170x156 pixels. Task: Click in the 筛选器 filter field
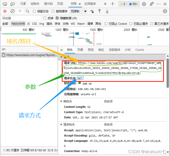[x=21, y=18]
